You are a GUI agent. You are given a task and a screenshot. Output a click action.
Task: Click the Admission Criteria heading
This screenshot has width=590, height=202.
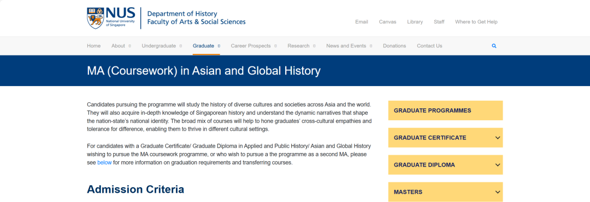pyautogui.click(x=135, y=189)
